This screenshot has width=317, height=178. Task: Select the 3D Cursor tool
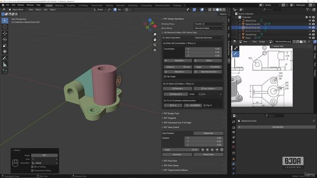tap(5, 27)
